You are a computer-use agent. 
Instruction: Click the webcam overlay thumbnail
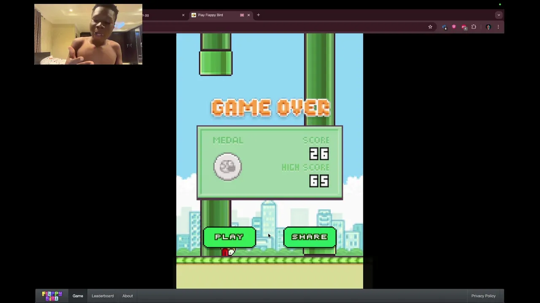tap(88, 34)
